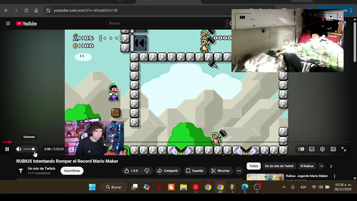Switch to theater mode view

coord(333,149)
